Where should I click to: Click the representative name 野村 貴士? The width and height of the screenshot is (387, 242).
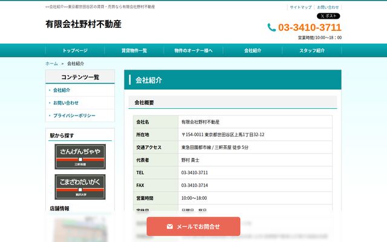point(190,160)
